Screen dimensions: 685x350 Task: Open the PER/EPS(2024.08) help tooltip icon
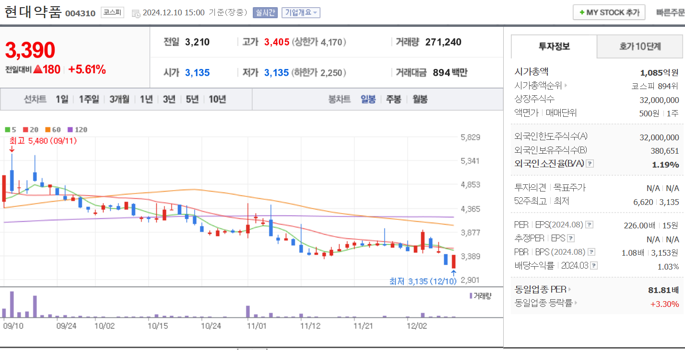pos(589,225)
